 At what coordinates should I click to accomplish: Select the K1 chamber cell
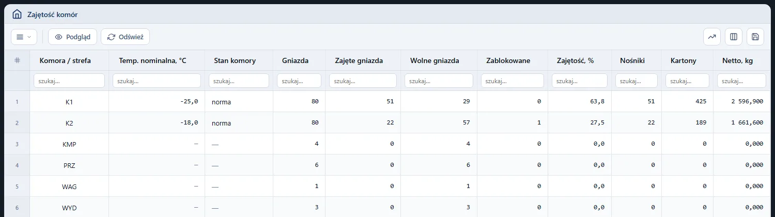coord(69,102)
